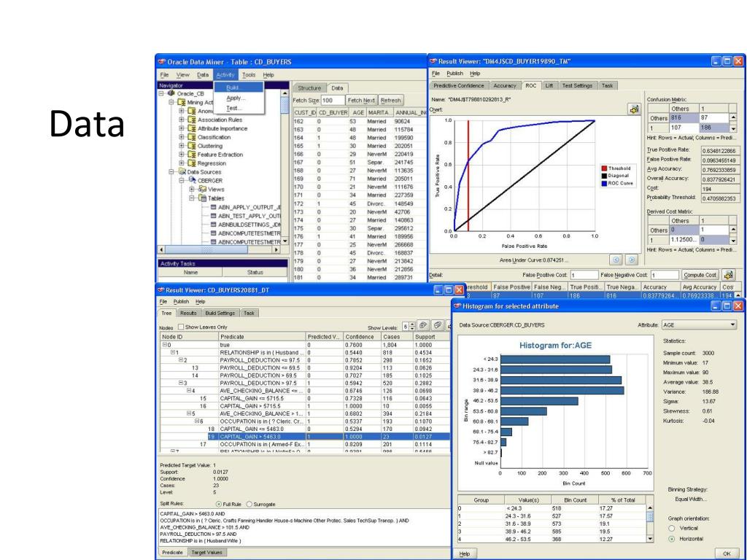The height and width of the screenshot is (560, 747).
Task: Click the Oracle_CB connection icon
Action: coord(171,93)
